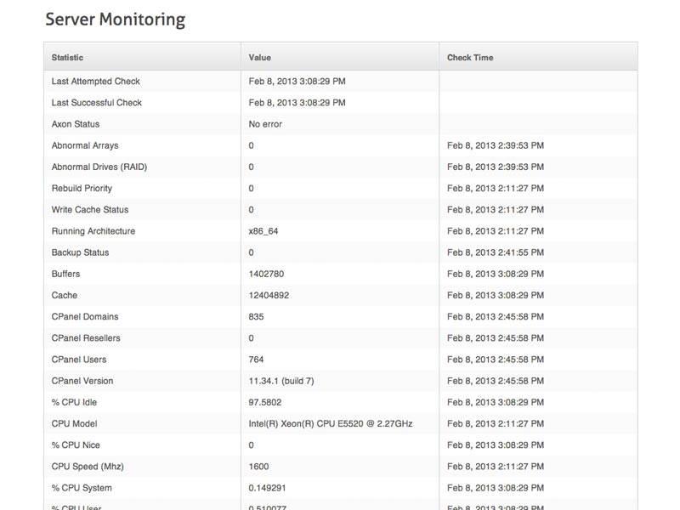
Task: Click the Value column header
Action: (260, 58)
